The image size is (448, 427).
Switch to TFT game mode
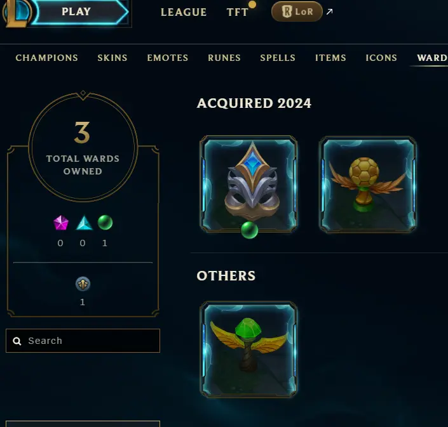(238, 12)
